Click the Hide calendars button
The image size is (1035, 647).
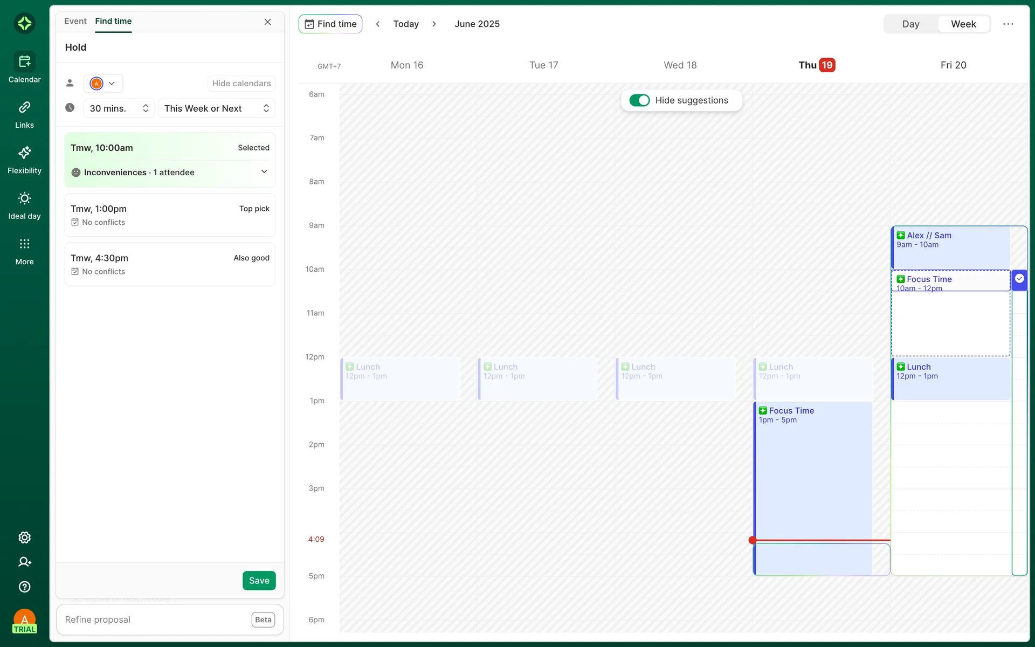(x=241, y=84)
